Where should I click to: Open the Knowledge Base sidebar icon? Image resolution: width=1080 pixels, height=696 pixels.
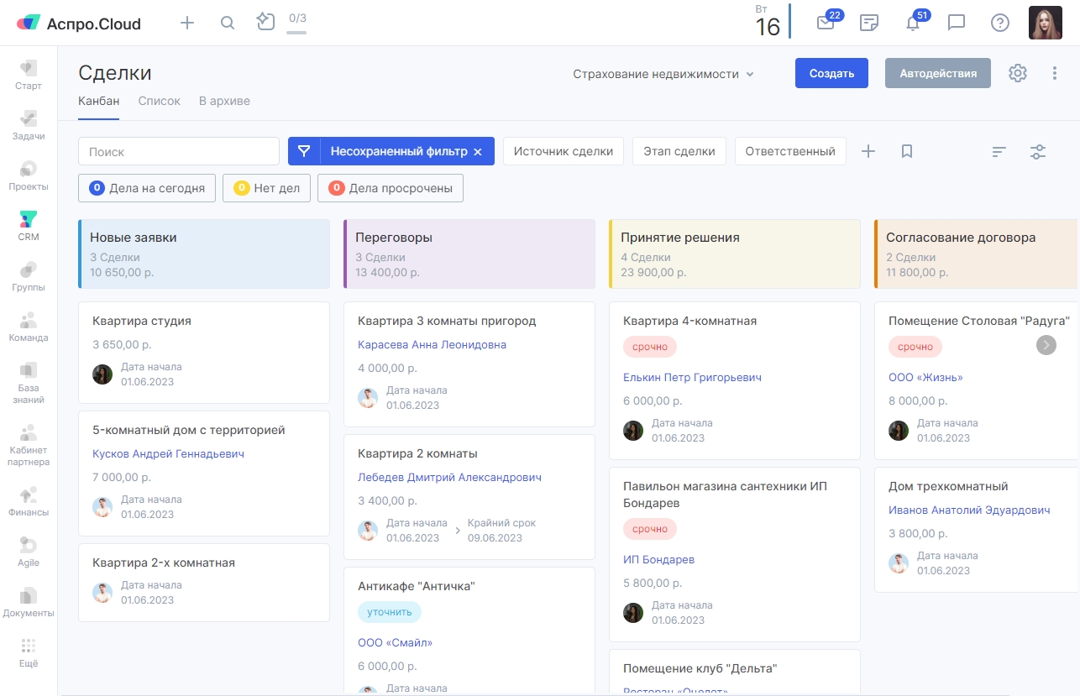click(29, 382)
